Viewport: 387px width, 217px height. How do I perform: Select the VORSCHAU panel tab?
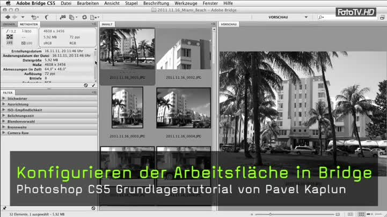[x=229, y=24]
